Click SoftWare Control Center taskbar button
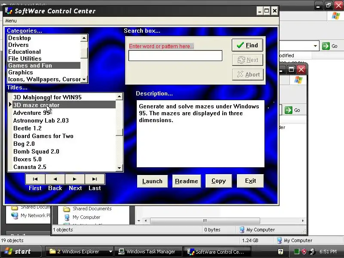 click(x=217, y=252)
